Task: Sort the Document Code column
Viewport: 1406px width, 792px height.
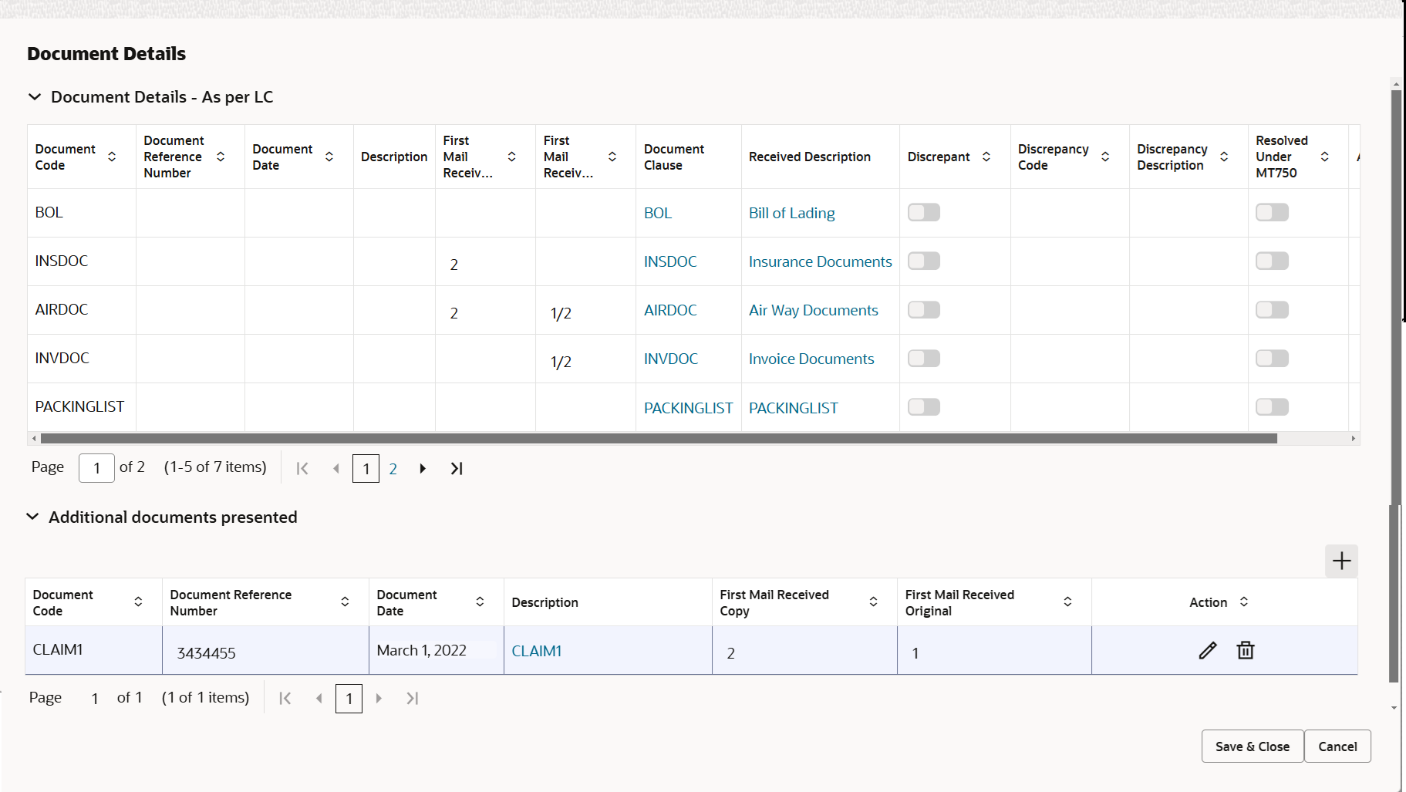Action: click(x=113, y=156)
